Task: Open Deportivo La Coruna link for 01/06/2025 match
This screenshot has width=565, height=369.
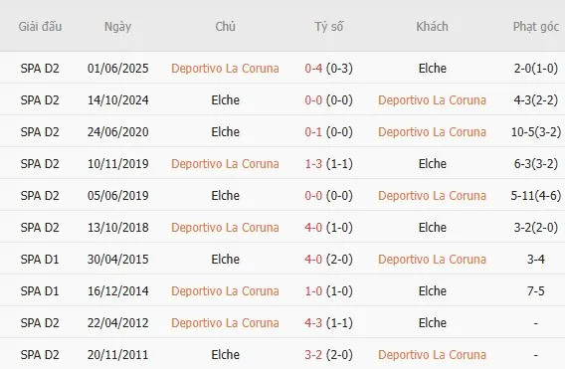Action: (225, 69)
